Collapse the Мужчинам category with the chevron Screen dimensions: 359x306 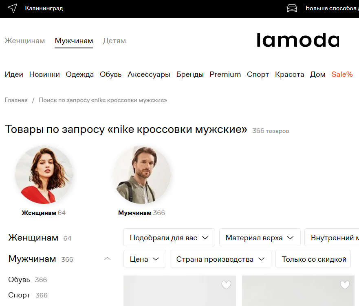(x=108, y=259)
